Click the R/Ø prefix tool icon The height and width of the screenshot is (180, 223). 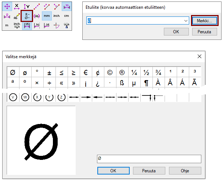pos(27,16)
